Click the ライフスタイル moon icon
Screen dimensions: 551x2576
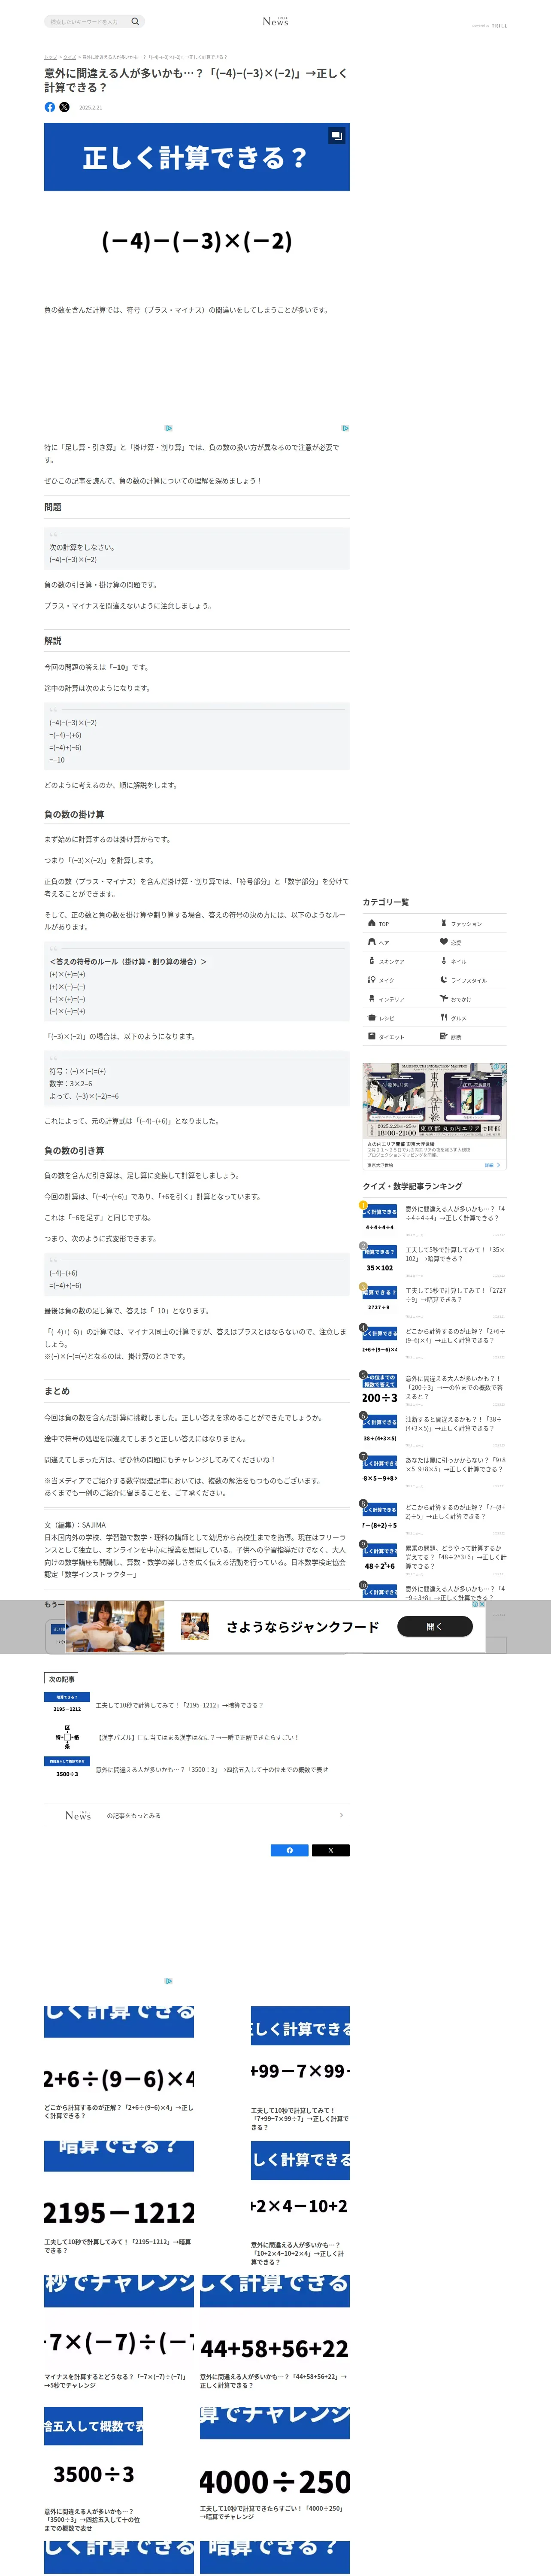point(444,980)
